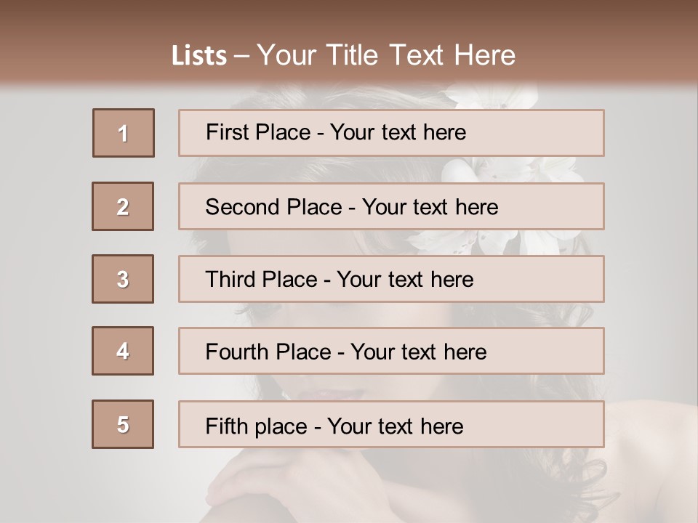Click the dash in the slide title

[x=242, y=56]
